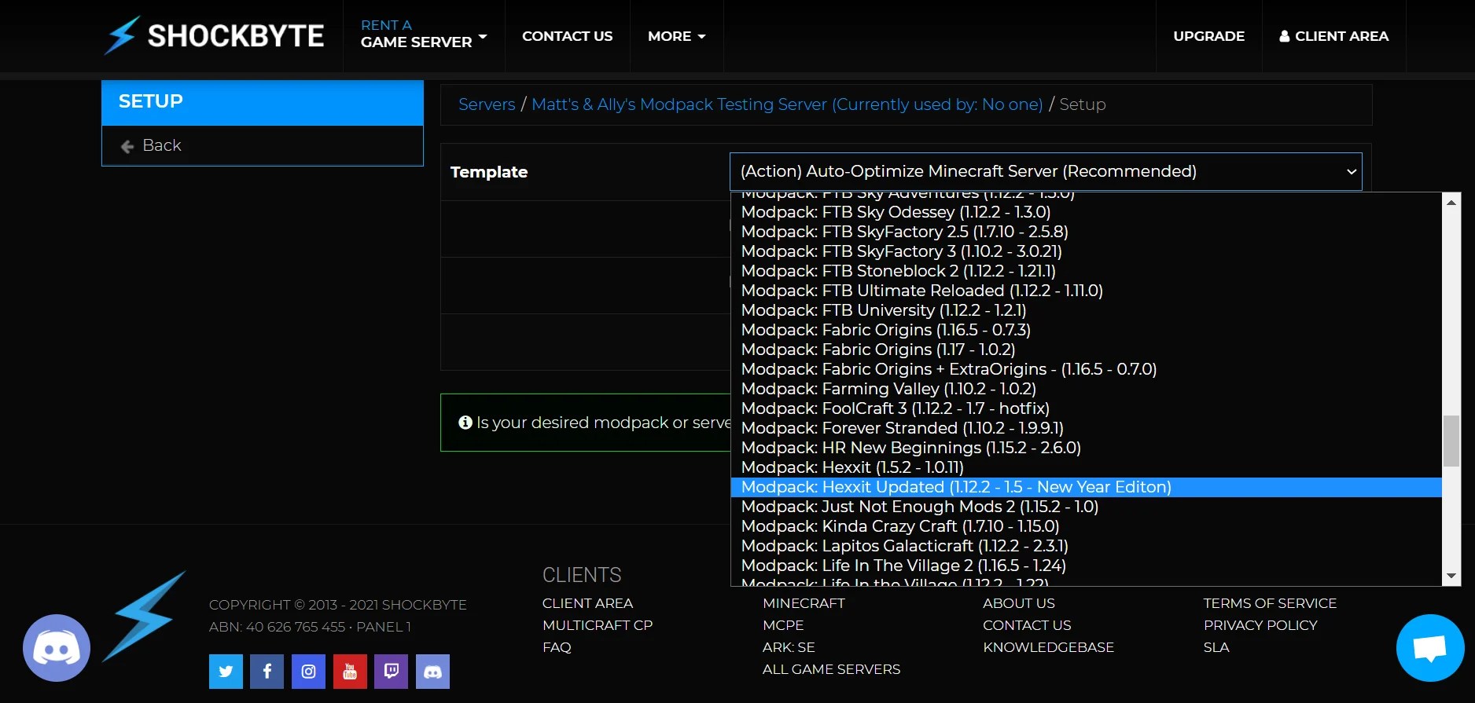Select Modpack: Hexxit (1.5.2 - 1.0.11)
This screenshot has height=703, width=1475.
coord(1087,467)
